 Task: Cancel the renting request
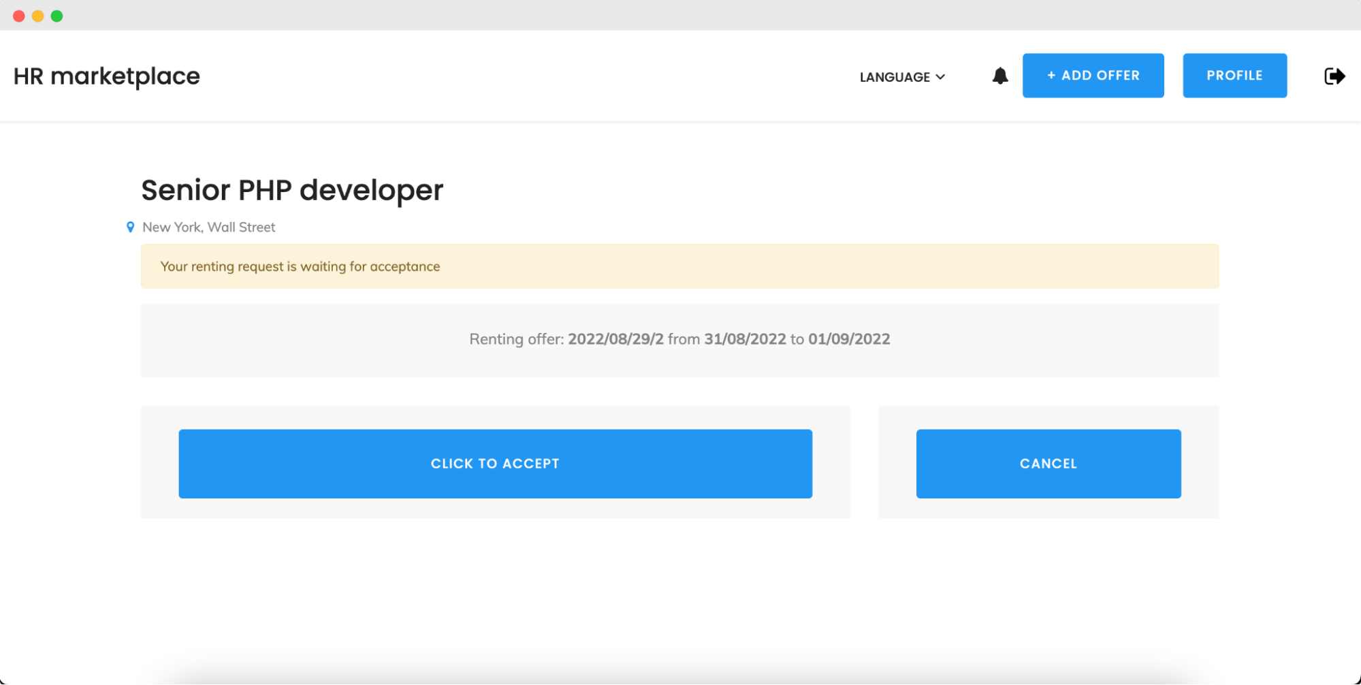pyautogui.click(x=1048, y=464)
